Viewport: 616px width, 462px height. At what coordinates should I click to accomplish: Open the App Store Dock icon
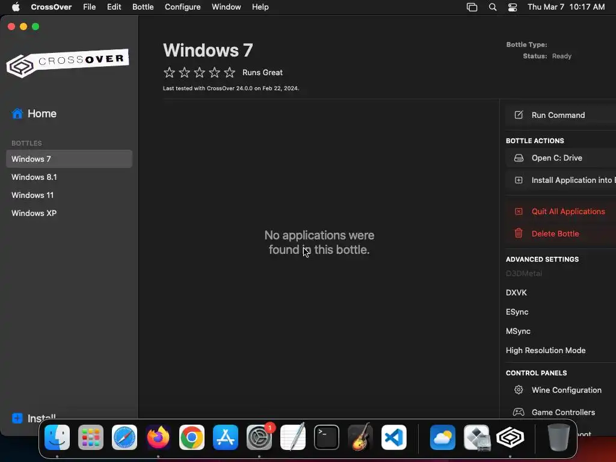point(226,437)
